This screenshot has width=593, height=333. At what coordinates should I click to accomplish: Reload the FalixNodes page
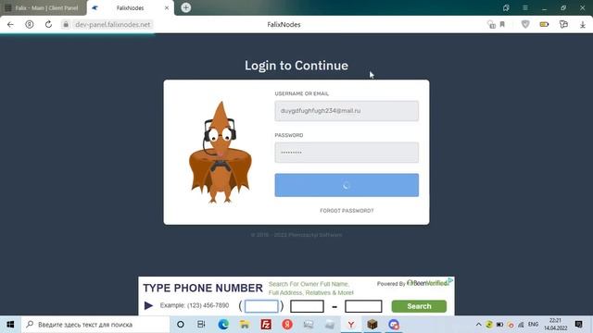coord(48,25)
